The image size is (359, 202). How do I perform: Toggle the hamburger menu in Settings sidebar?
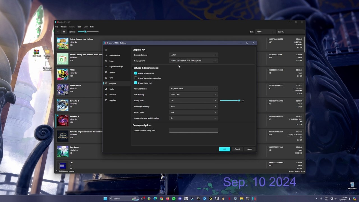click(106, 50)
